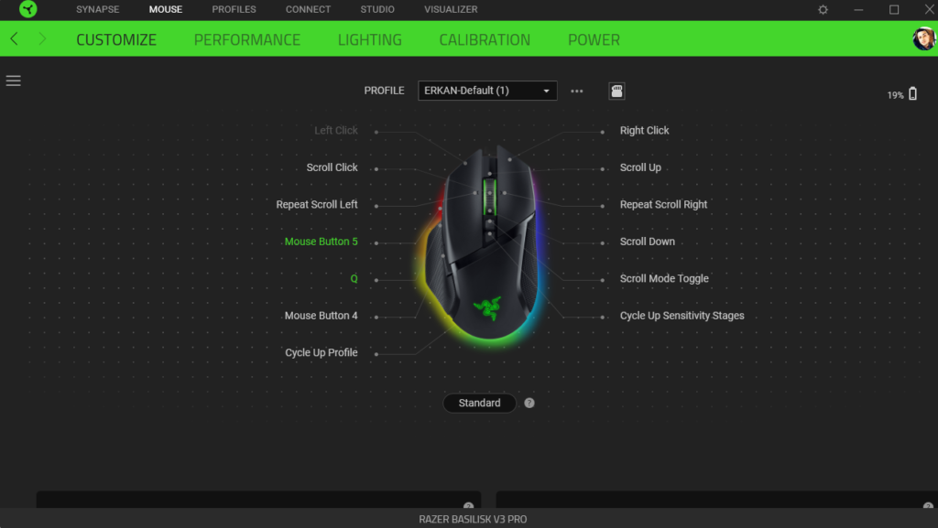This screenshot has width=938, height=528.
Task: Select Scroll Up assignment
Action: [640, 167]
